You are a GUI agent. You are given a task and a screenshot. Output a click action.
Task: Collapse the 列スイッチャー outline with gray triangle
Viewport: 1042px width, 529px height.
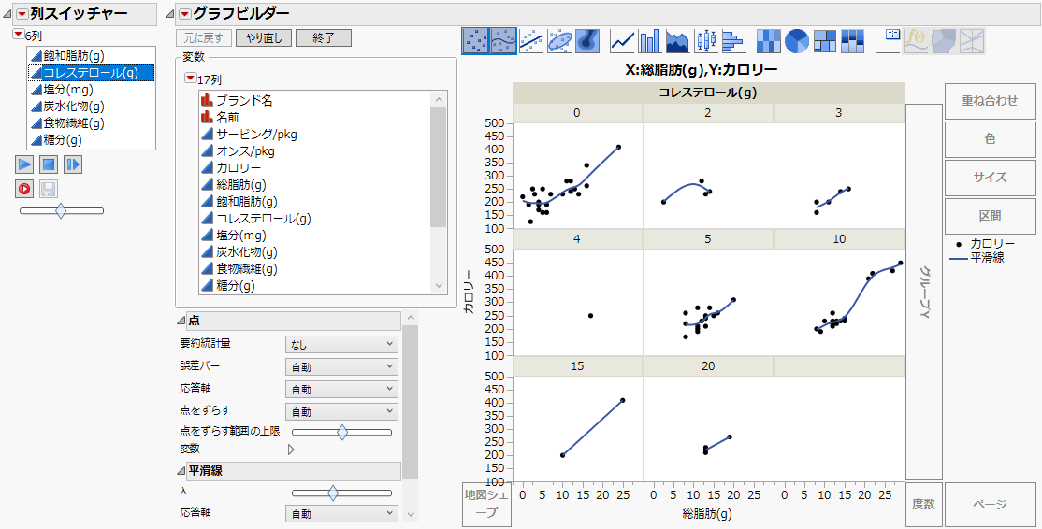[8, 15]
